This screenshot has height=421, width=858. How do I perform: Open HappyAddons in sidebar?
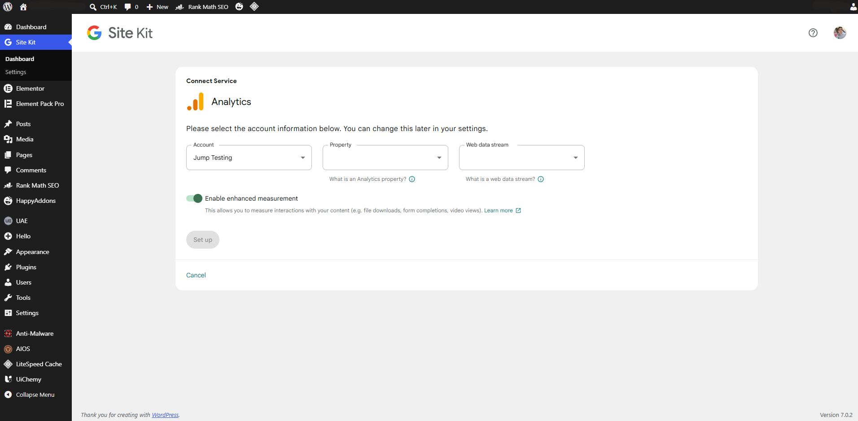point(36,201)
